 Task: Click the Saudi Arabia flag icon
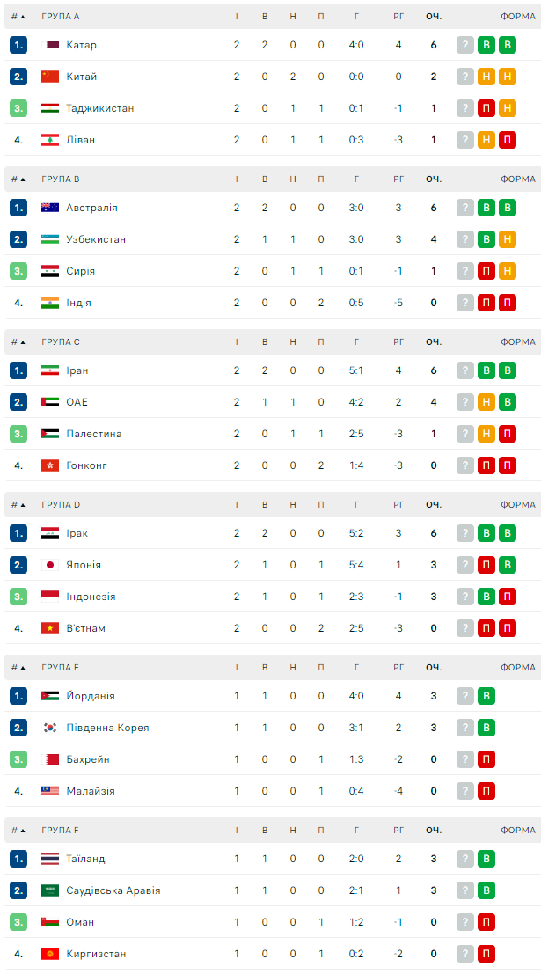(50, 890)
